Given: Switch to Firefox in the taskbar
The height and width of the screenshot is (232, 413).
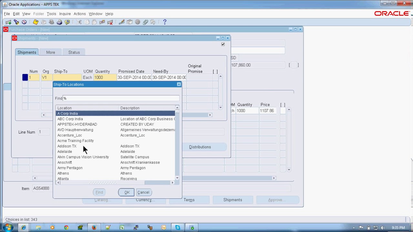Looking at the screenshot, I should coord(94,227).
